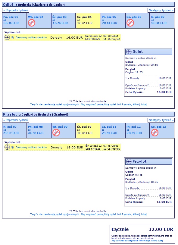
Task: Click the '10:05 Przylot' arrival time text
Action: pyautogui.click(x=111, y=149)
